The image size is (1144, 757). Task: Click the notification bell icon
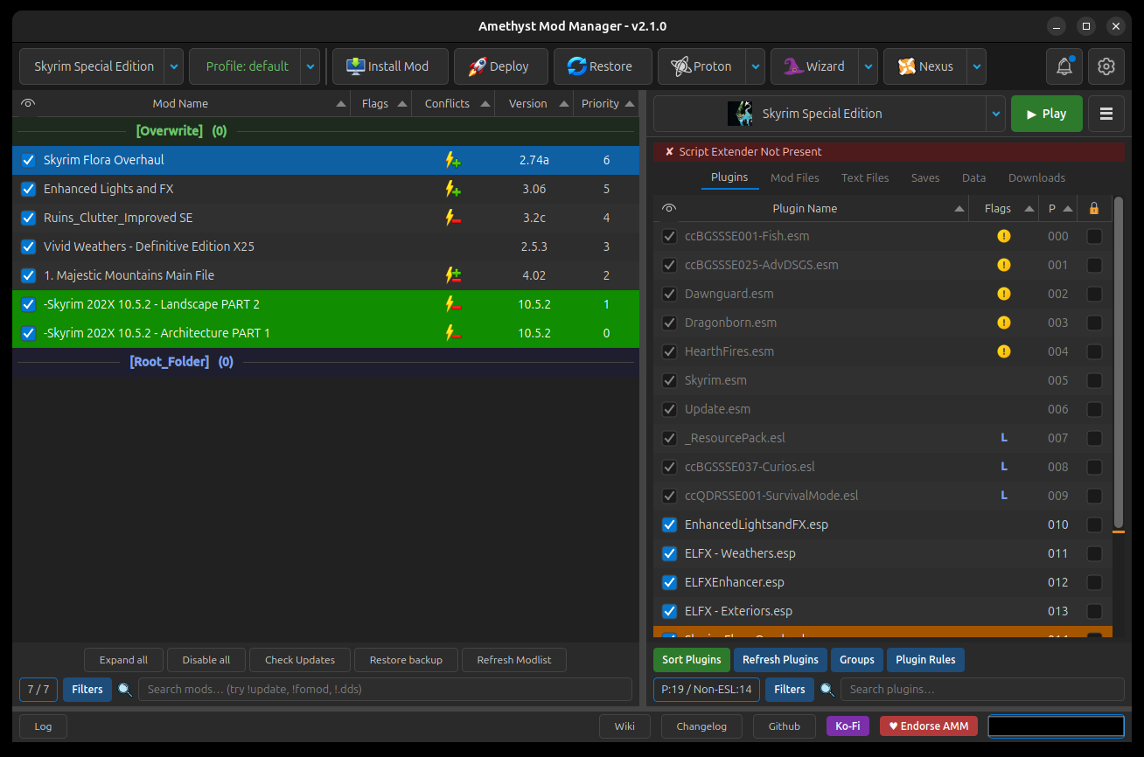(x=1064, y=66)
